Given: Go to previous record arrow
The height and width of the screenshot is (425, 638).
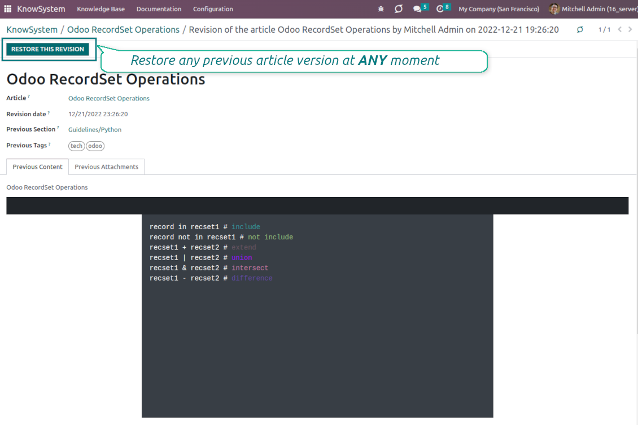Looking at the screenshot, I should pyautogui.click(x=619, y=29).
